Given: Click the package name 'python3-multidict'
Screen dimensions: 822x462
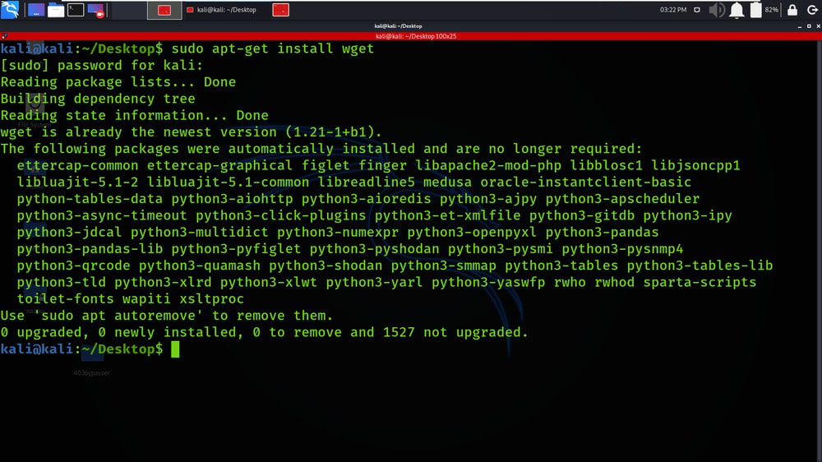Looking at the screenshot, I should click(199, 233).
